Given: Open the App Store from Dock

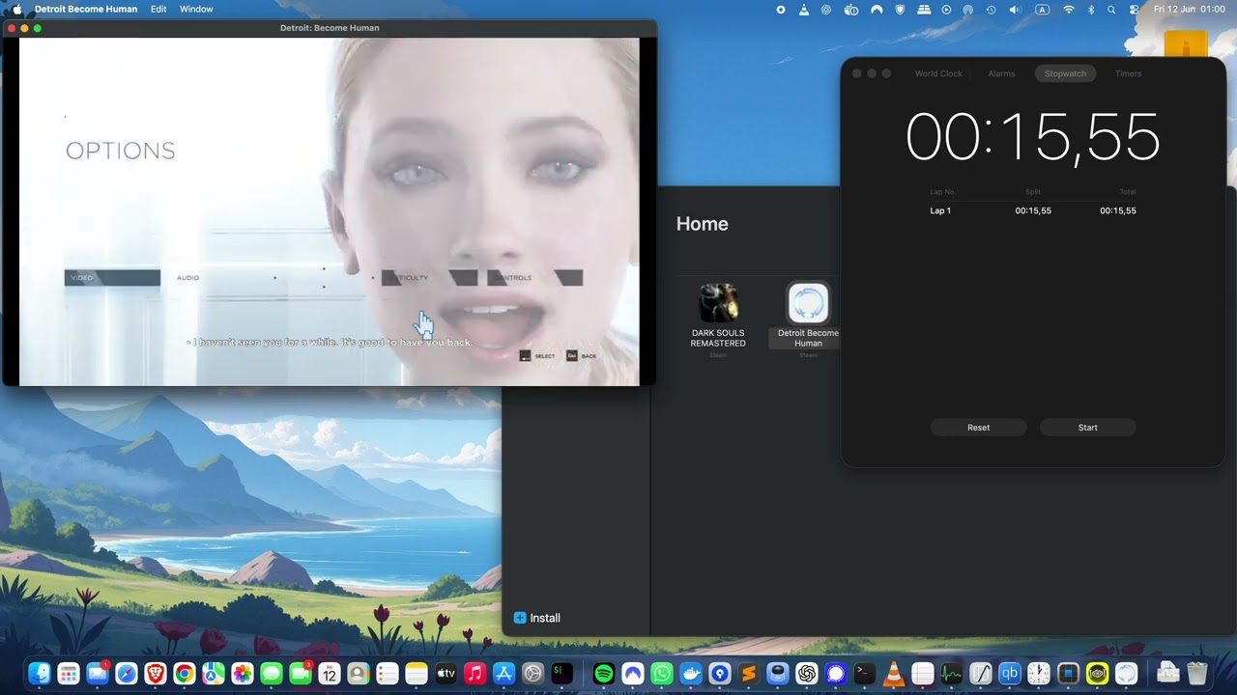Looking at the screenshot, I should tap(503, 674).
